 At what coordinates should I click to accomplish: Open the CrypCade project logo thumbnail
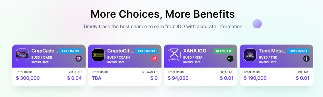point(22,55)
